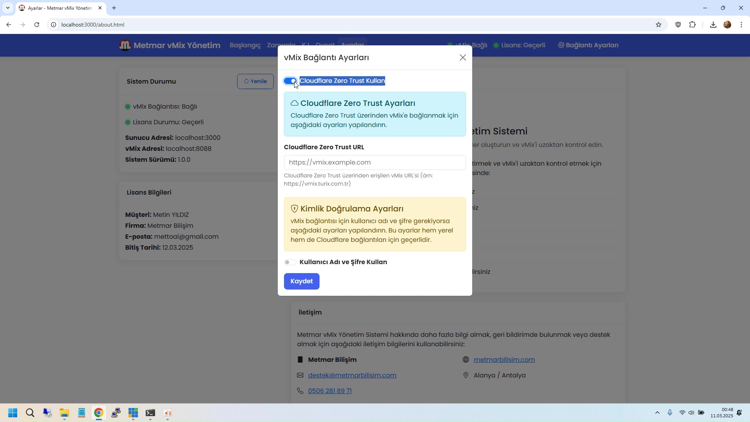Open the Remote Desktop taskbar icon
Viewport: 750px width, 422px height.
pos(47,413)
